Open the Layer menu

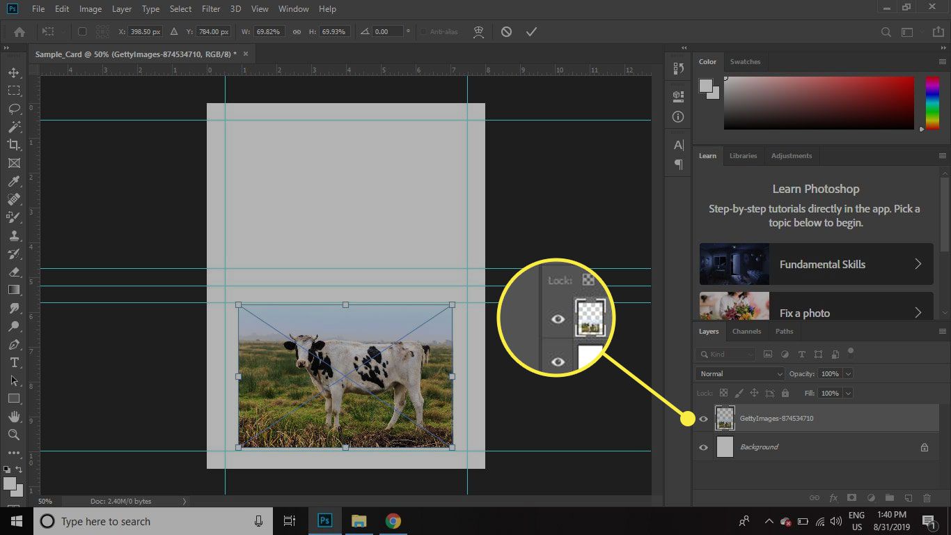(x=122, y=9)
